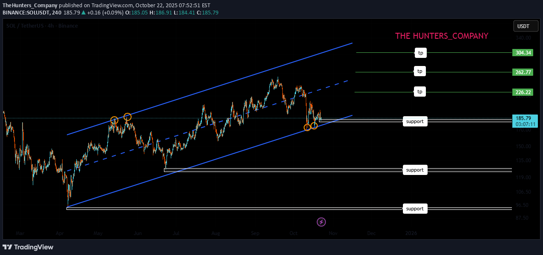Select the tp label at 262.77 level
The width and height of the screenshot is (543, 255).
pos(420,72)
